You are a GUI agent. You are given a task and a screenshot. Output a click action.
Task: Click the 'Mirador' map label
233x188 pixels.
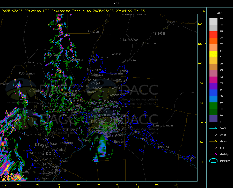[120, 142]
